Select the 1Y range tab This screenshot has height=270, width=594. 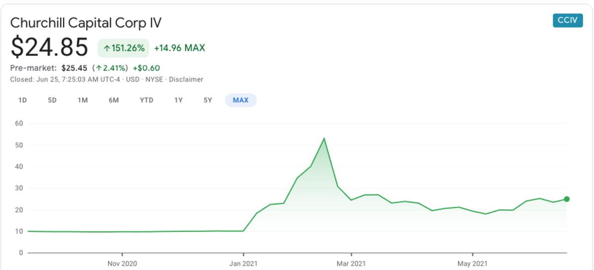(179, 100)
